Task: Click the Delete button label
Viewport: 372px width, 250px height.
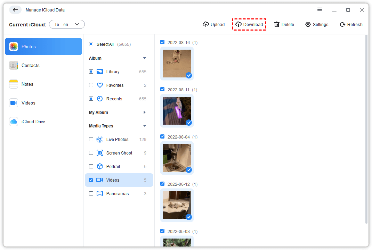Action: click(288, 24)
